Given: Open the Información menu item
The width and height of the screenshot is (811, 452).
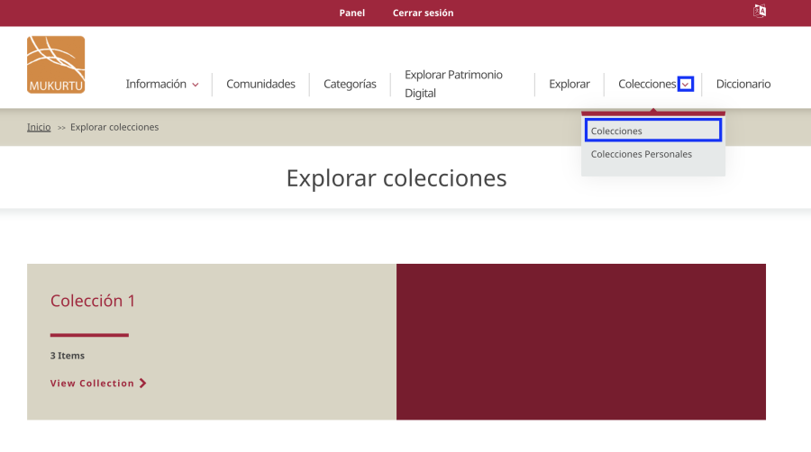Looking at the screenshot, I should tap(156, 84).
